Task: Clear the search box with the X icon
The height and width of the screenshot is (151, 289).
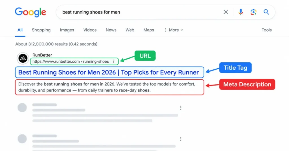Action: pos(225,12)
